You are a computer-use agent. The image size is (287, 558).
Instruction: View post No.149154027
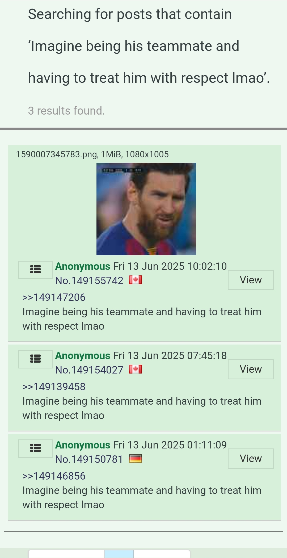pos(251,369)
